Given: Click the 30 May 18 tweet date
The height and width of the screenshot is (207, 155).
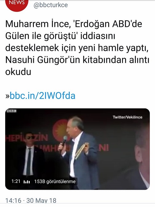Looking at the screenshot, I should [x=42, y=201].
